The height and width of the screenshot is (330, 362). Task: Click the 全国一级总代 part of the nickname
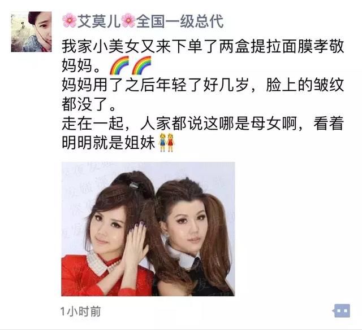180,21
